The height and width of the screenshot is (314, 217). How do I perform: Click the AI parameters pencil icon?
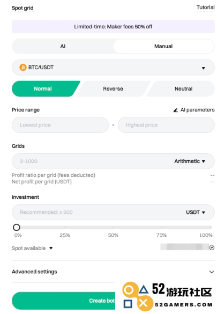pyautogui.click(x=176, y=110)
